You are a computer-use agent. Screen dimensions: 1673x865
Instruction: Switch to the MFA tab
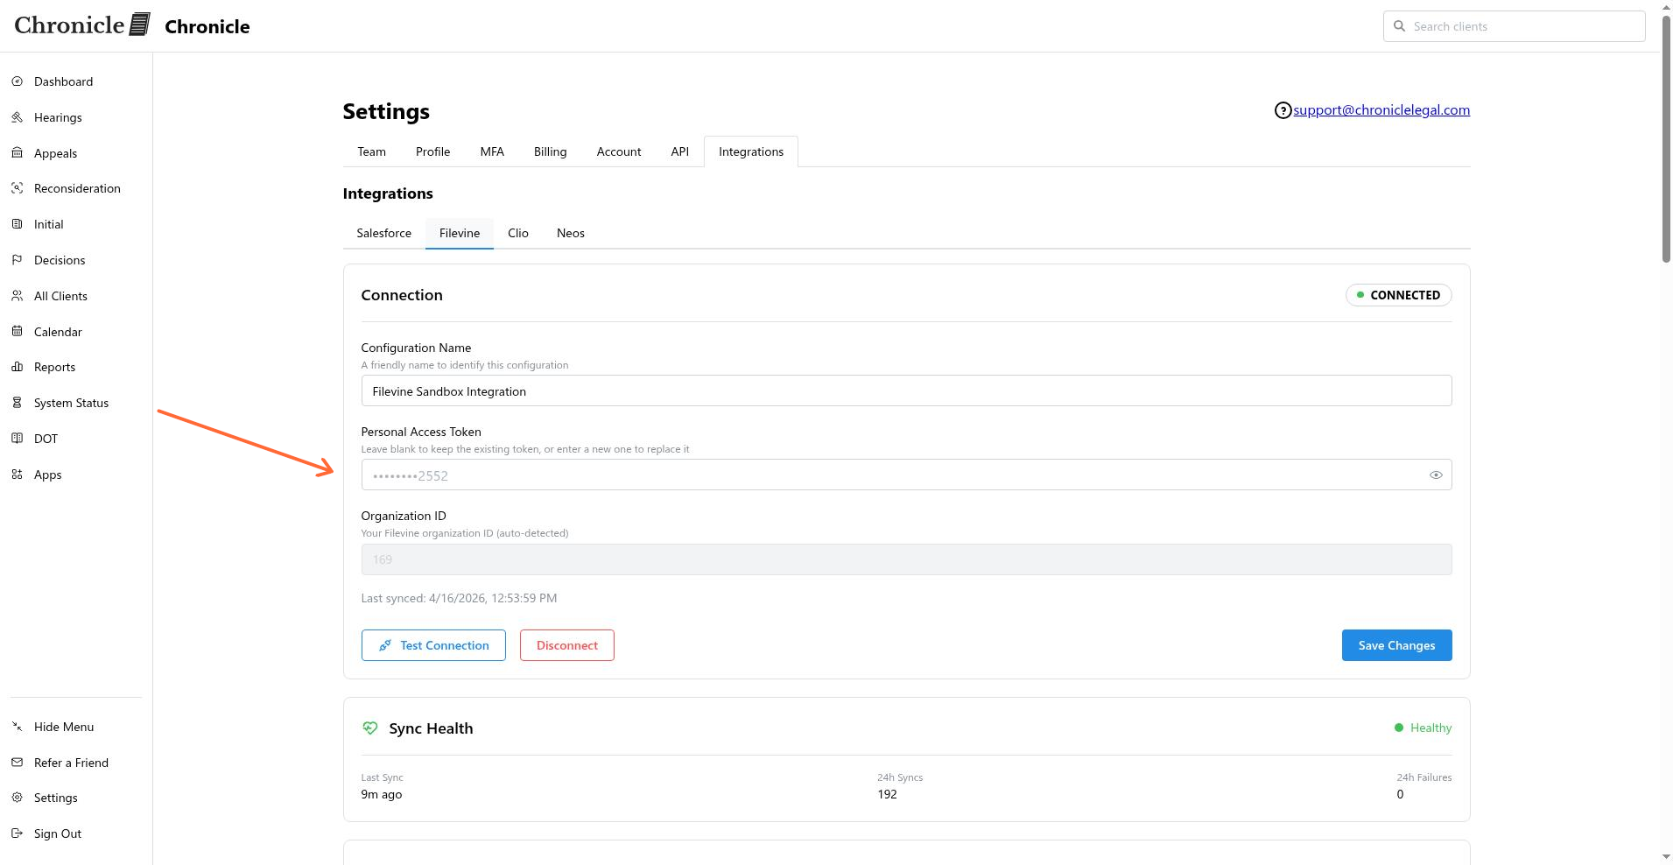coord(492,151)
